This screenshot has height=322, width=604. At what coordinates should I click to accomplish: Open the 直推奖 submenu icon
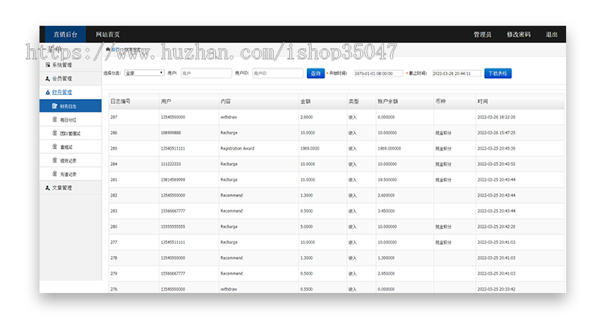pos(55,147)
